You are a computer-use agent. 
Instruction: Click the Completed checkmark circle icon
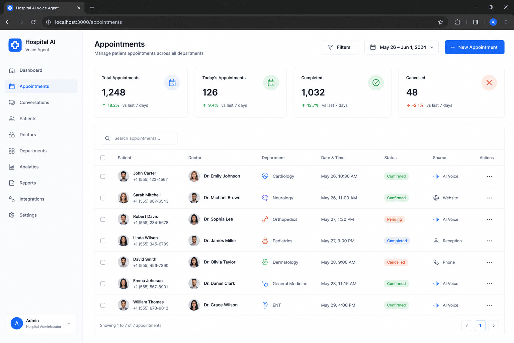click(x=376, y=83)
